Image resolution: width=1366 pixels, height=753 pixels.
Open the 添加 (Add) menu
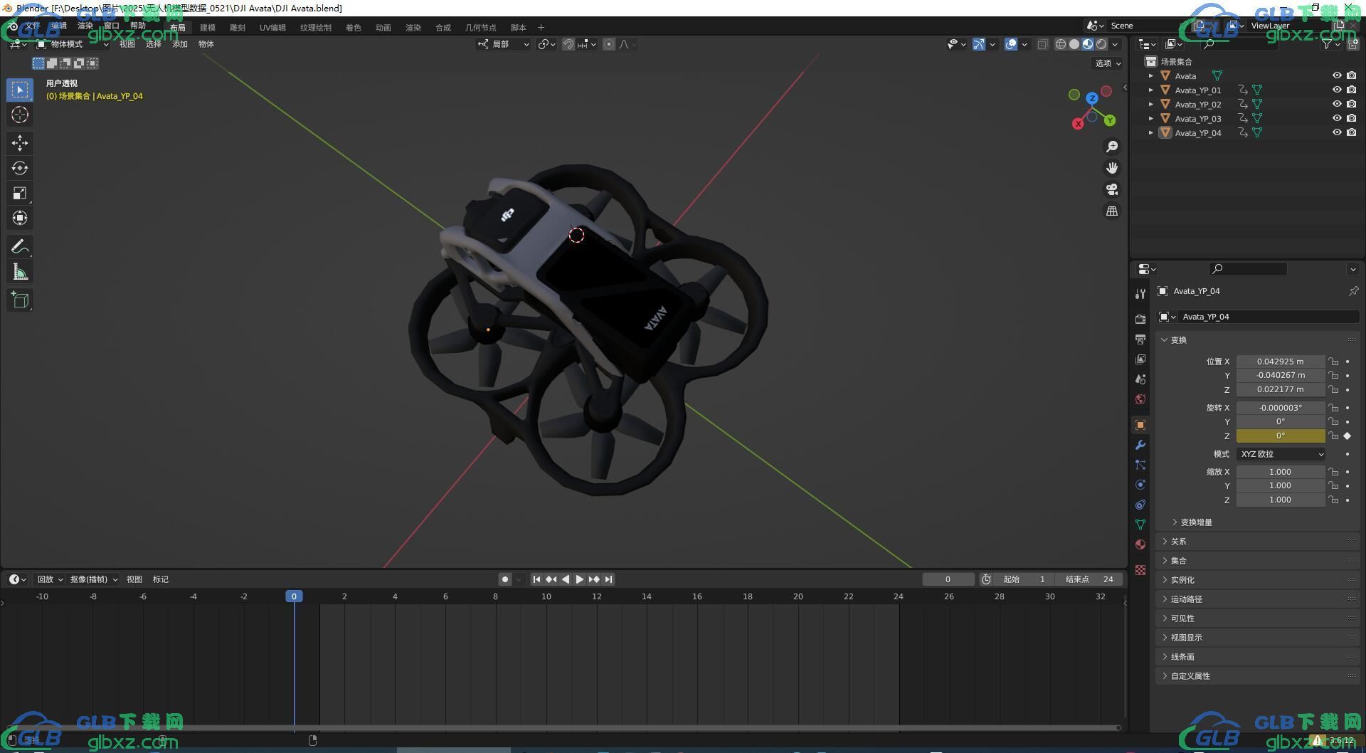(x=180, y=44)
